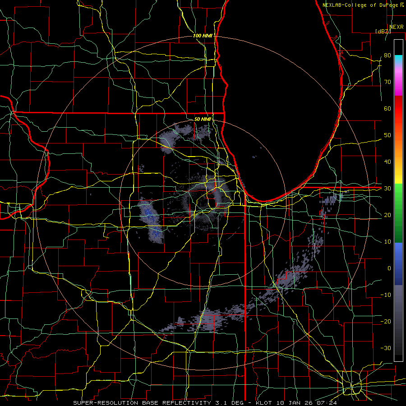Click the -30 value on the dBZ scale
Screen dimensions: 406x406
[386, 348]
